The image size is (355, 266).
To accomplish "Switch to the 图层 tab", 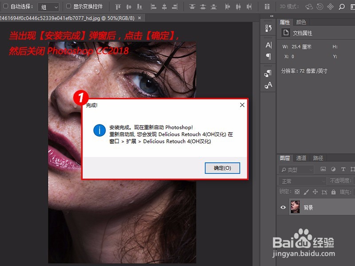I will tap(284, 158).
